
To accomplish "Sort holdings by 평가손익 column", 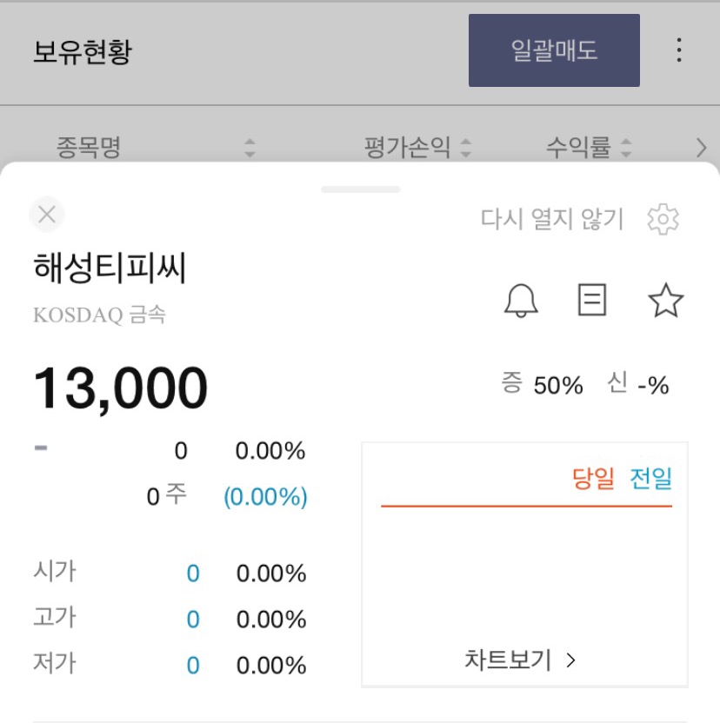I will click(x=417, y=148).
